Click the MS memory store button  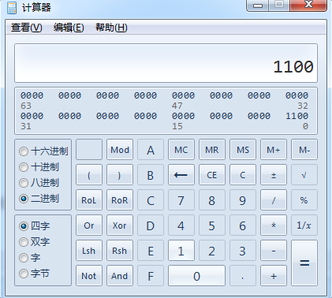click(x=243, y=150)
